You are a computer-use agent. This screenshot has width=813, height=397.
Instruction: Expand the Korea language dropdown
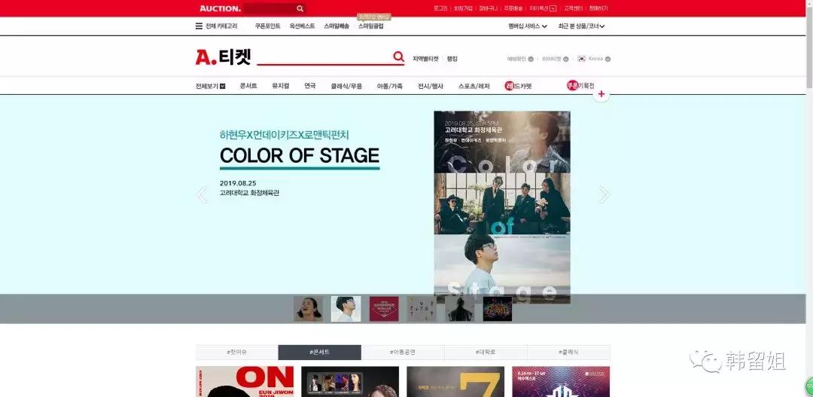click(599, 59)
